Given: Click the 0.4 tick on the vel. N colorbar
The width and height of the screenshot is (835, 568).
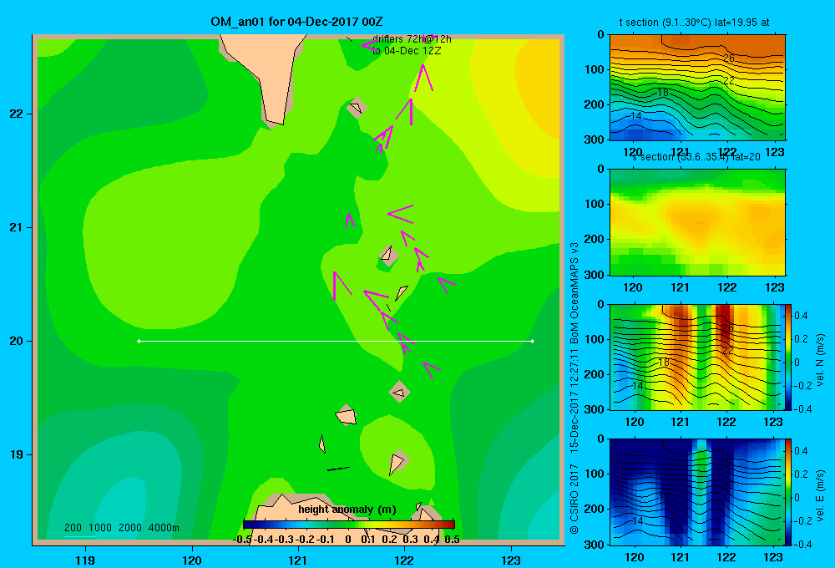Looking at the screenshot, I should 801,316.
